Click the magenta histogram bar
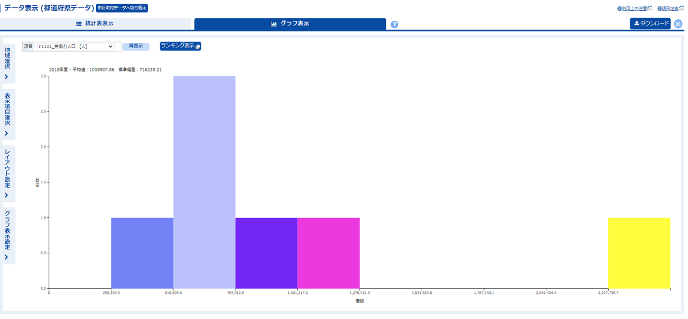The width and height of the screenshot is (688, 319). tap(328, 253)
